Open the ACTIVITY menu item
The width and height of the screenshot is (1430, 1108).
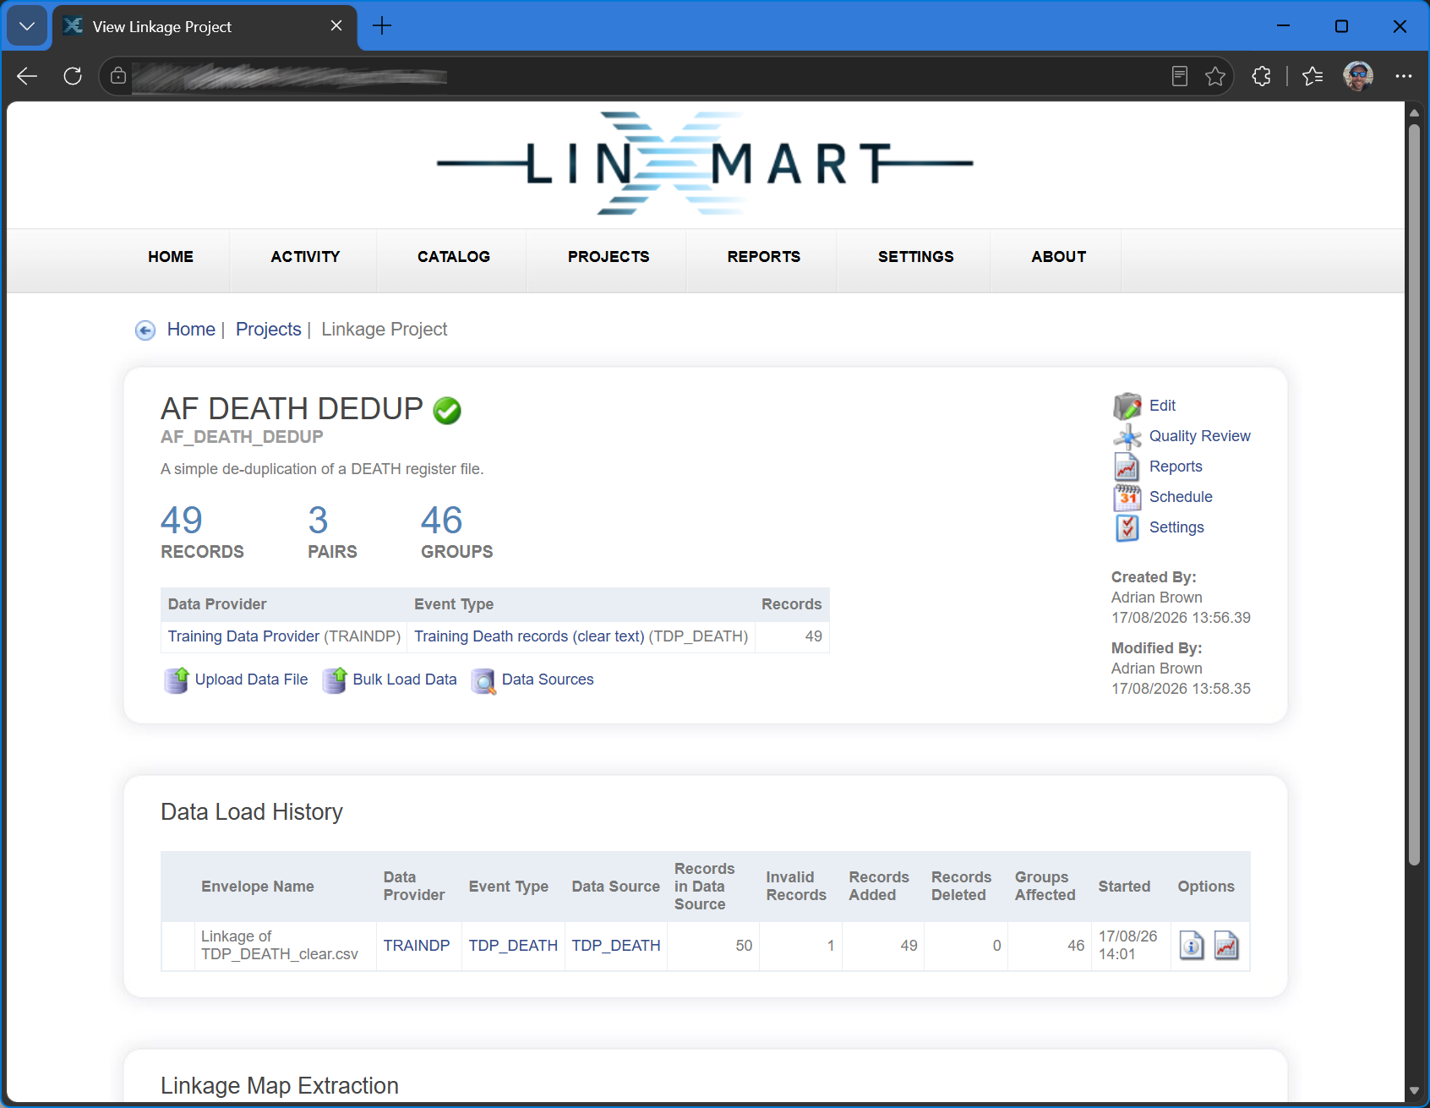coord(305,257)
